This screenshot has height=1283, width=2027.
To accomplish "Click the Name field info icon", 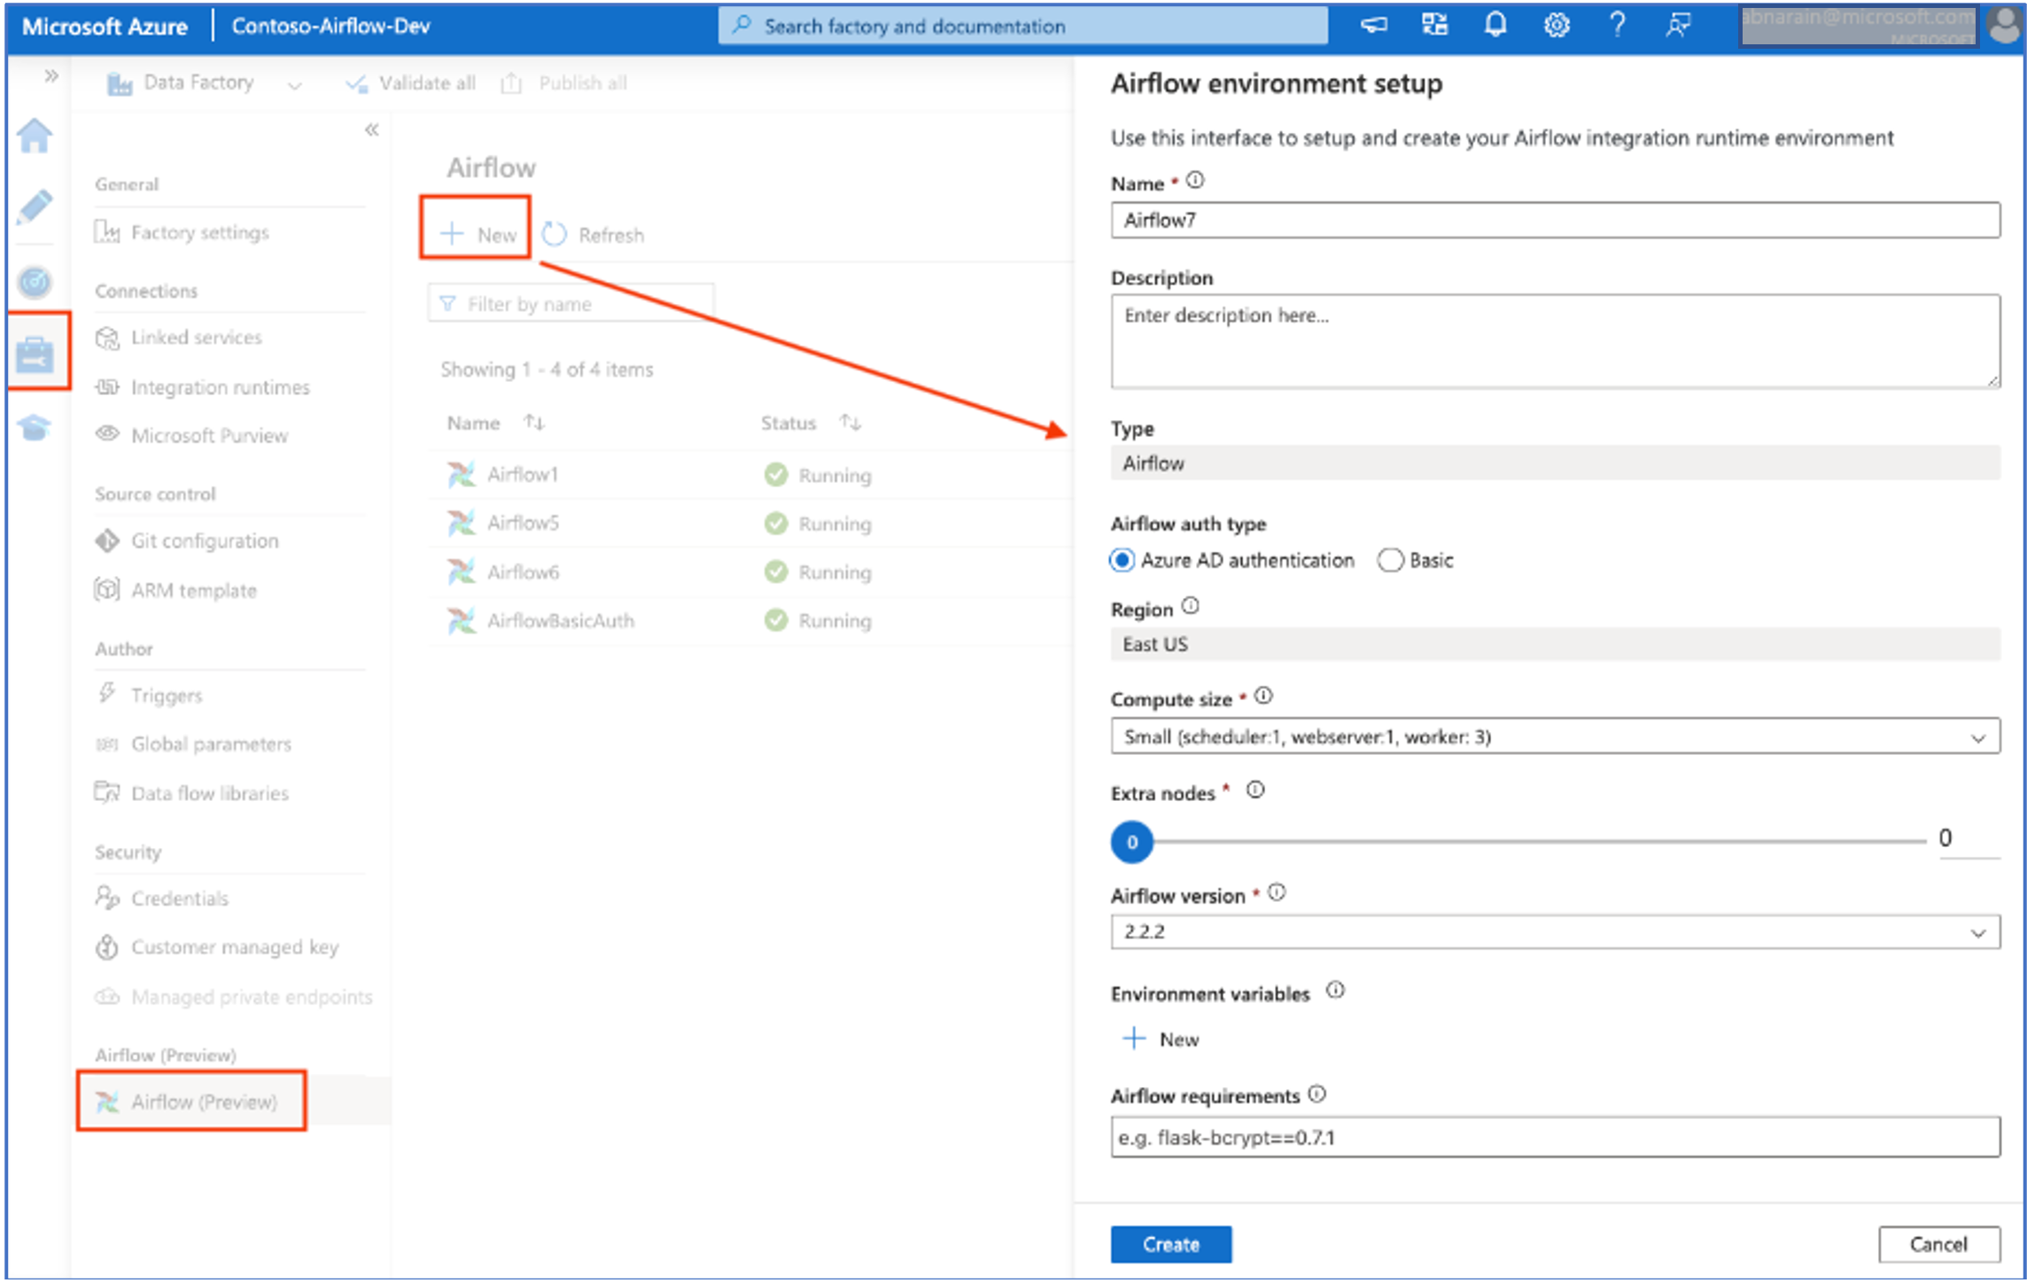I will (x=1195, y=181).
